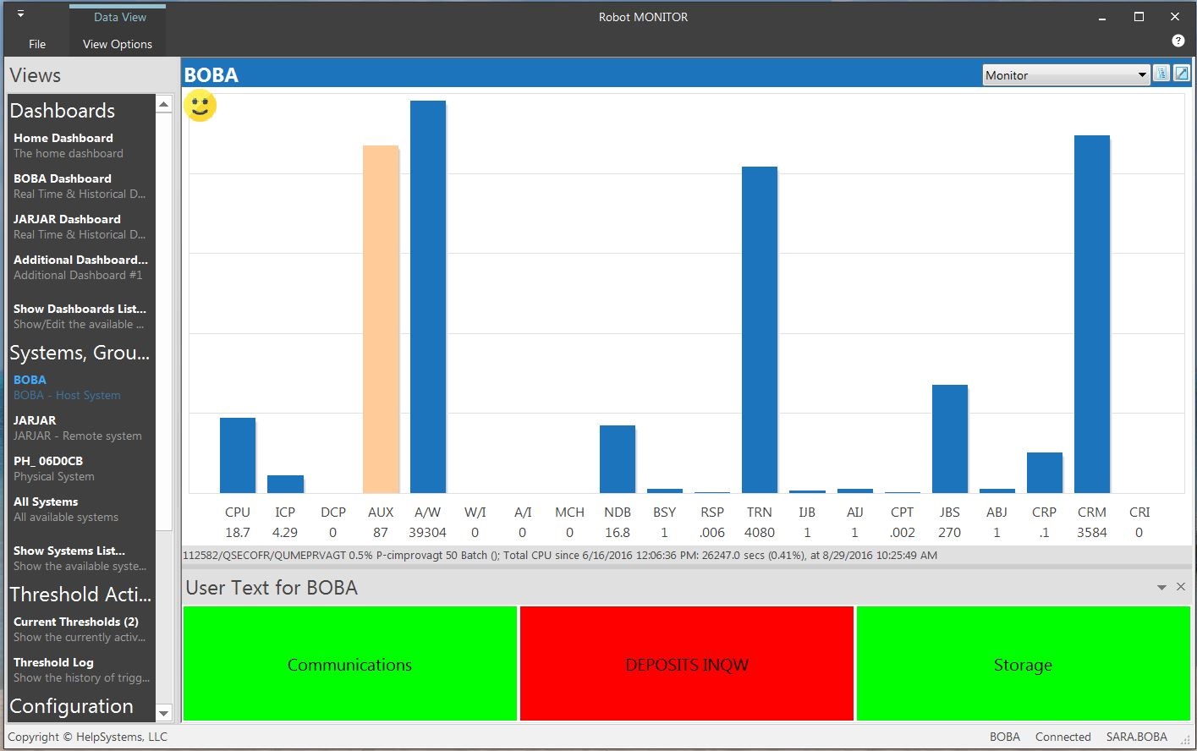Viewport: 1197px width, 751px height.
Task: Select the BOBA host system
Action: click(x=80, y=387)
